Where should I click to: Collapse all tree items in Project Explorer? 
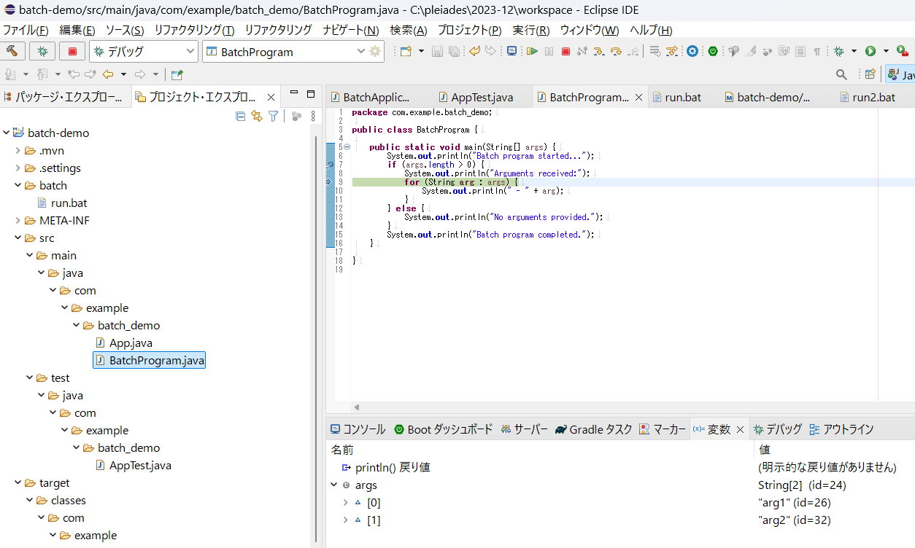pyautogui.click(x=241, y=116)
